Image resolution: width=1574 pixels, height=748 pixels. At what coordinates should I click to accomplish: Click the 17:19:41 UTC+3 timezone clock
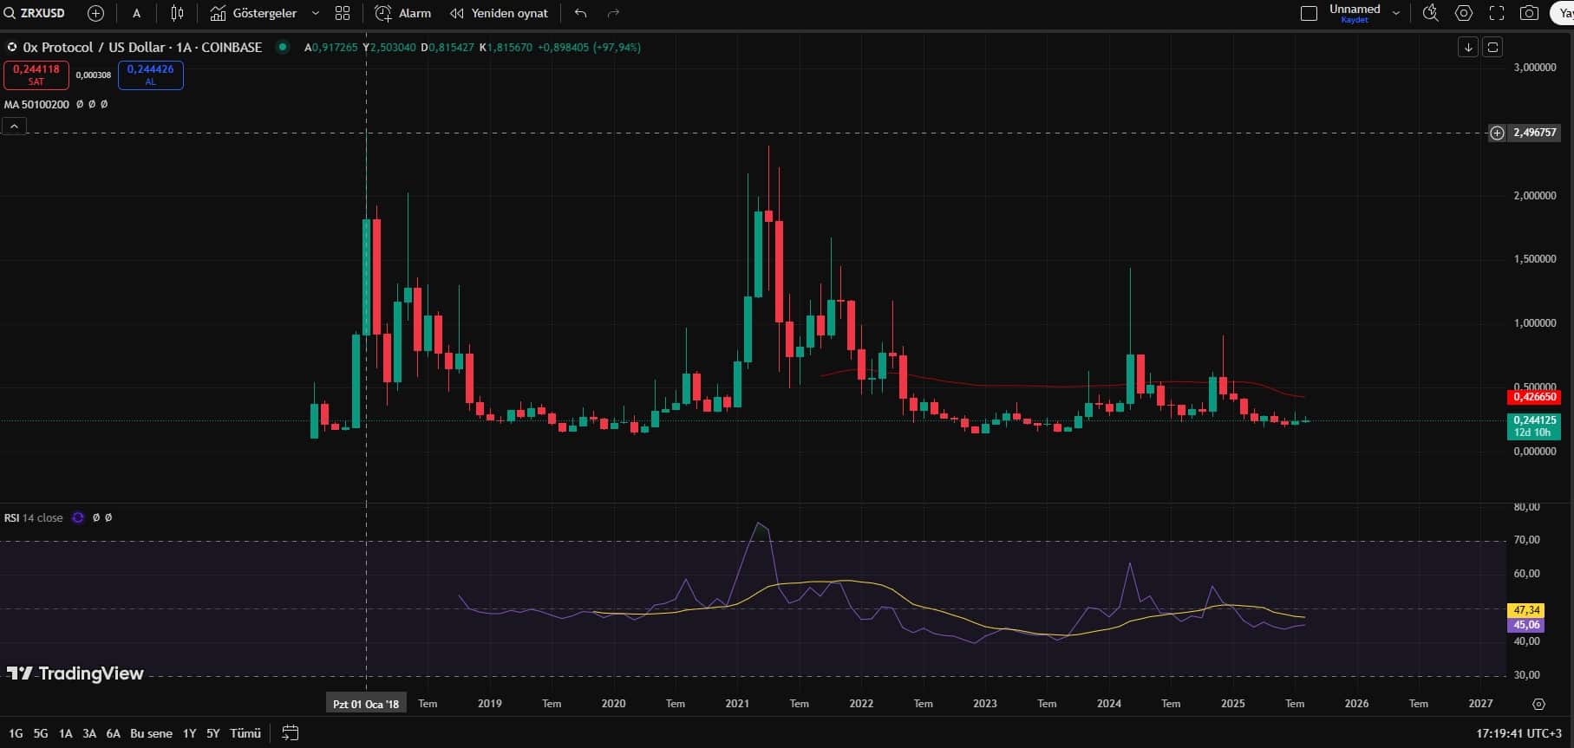[1520, 733]
